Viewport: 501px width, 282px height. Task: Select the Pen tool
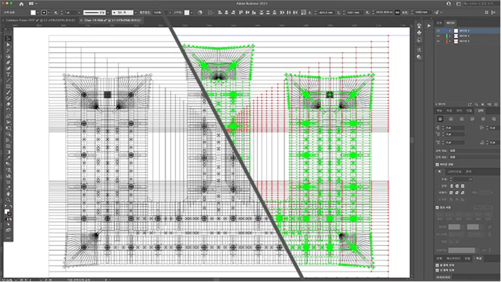click(x=8, y=63)
